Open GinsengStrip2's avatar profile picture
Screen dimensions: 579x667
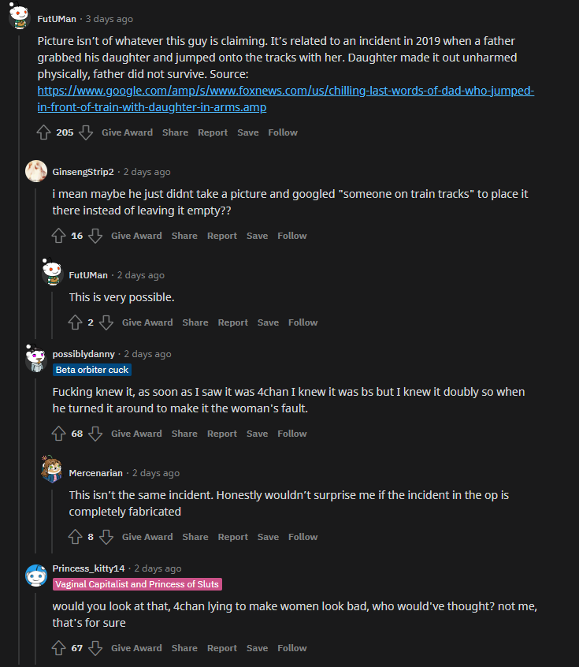[x=36, y=171]
